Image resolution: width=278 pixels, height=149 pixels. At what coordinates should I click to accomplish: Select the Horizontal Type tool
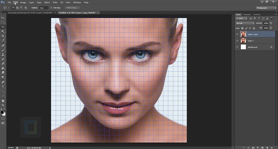pos(3,87)
